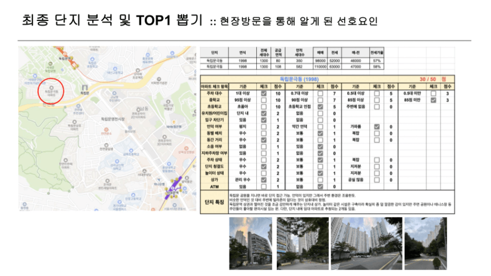
Task: Click the 단지 특징 label cell
Action: point(214,202)
